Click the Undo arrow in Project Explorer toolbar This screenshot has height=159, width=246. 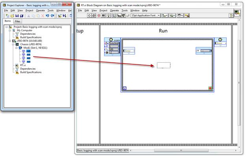[47, 16]
